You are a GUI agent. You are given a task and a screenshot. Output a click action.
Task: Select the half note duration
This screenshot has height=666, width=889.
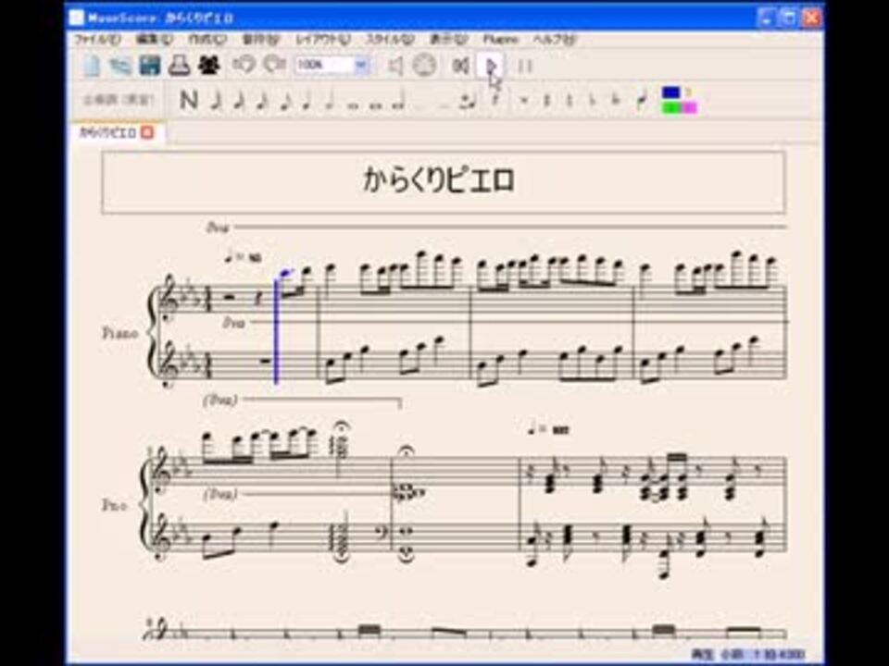330,100
